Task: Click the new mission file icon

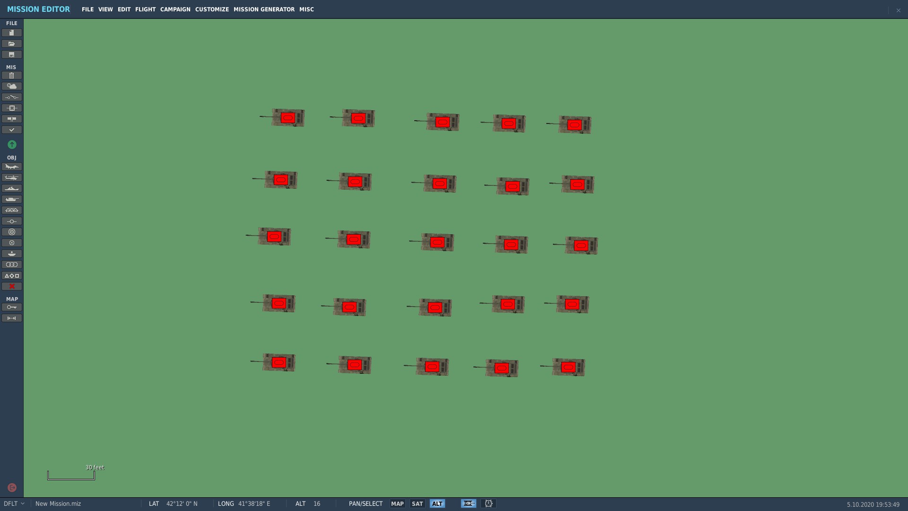Action: pyautogui.click(x=12, y=33)
